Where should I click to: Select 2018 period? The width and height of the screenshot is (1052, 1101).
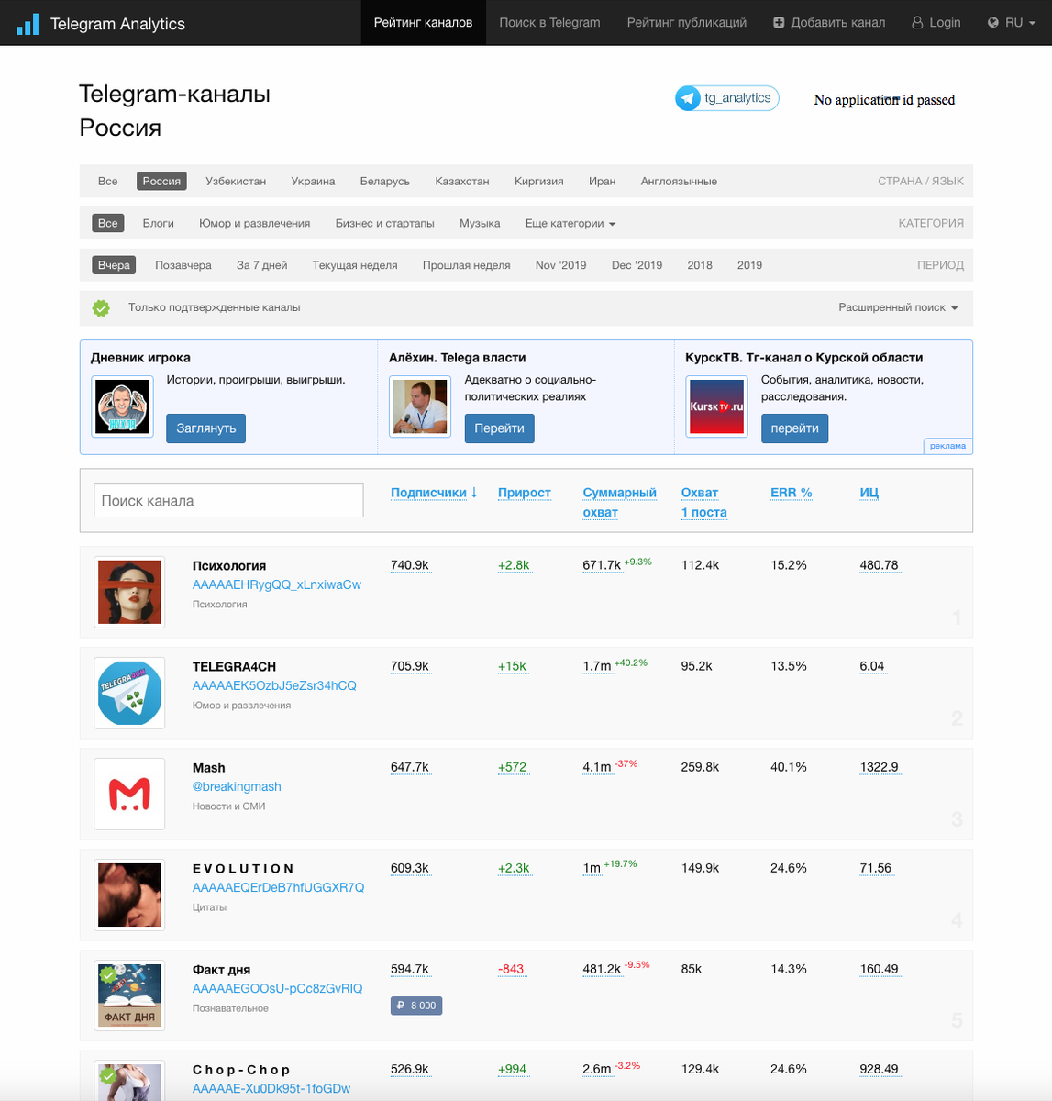700,265
